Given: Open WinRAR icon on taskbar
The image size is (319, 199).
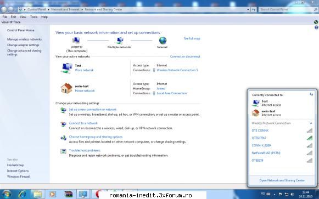Looking at the screenshot, I should click(x=68, y=194).
